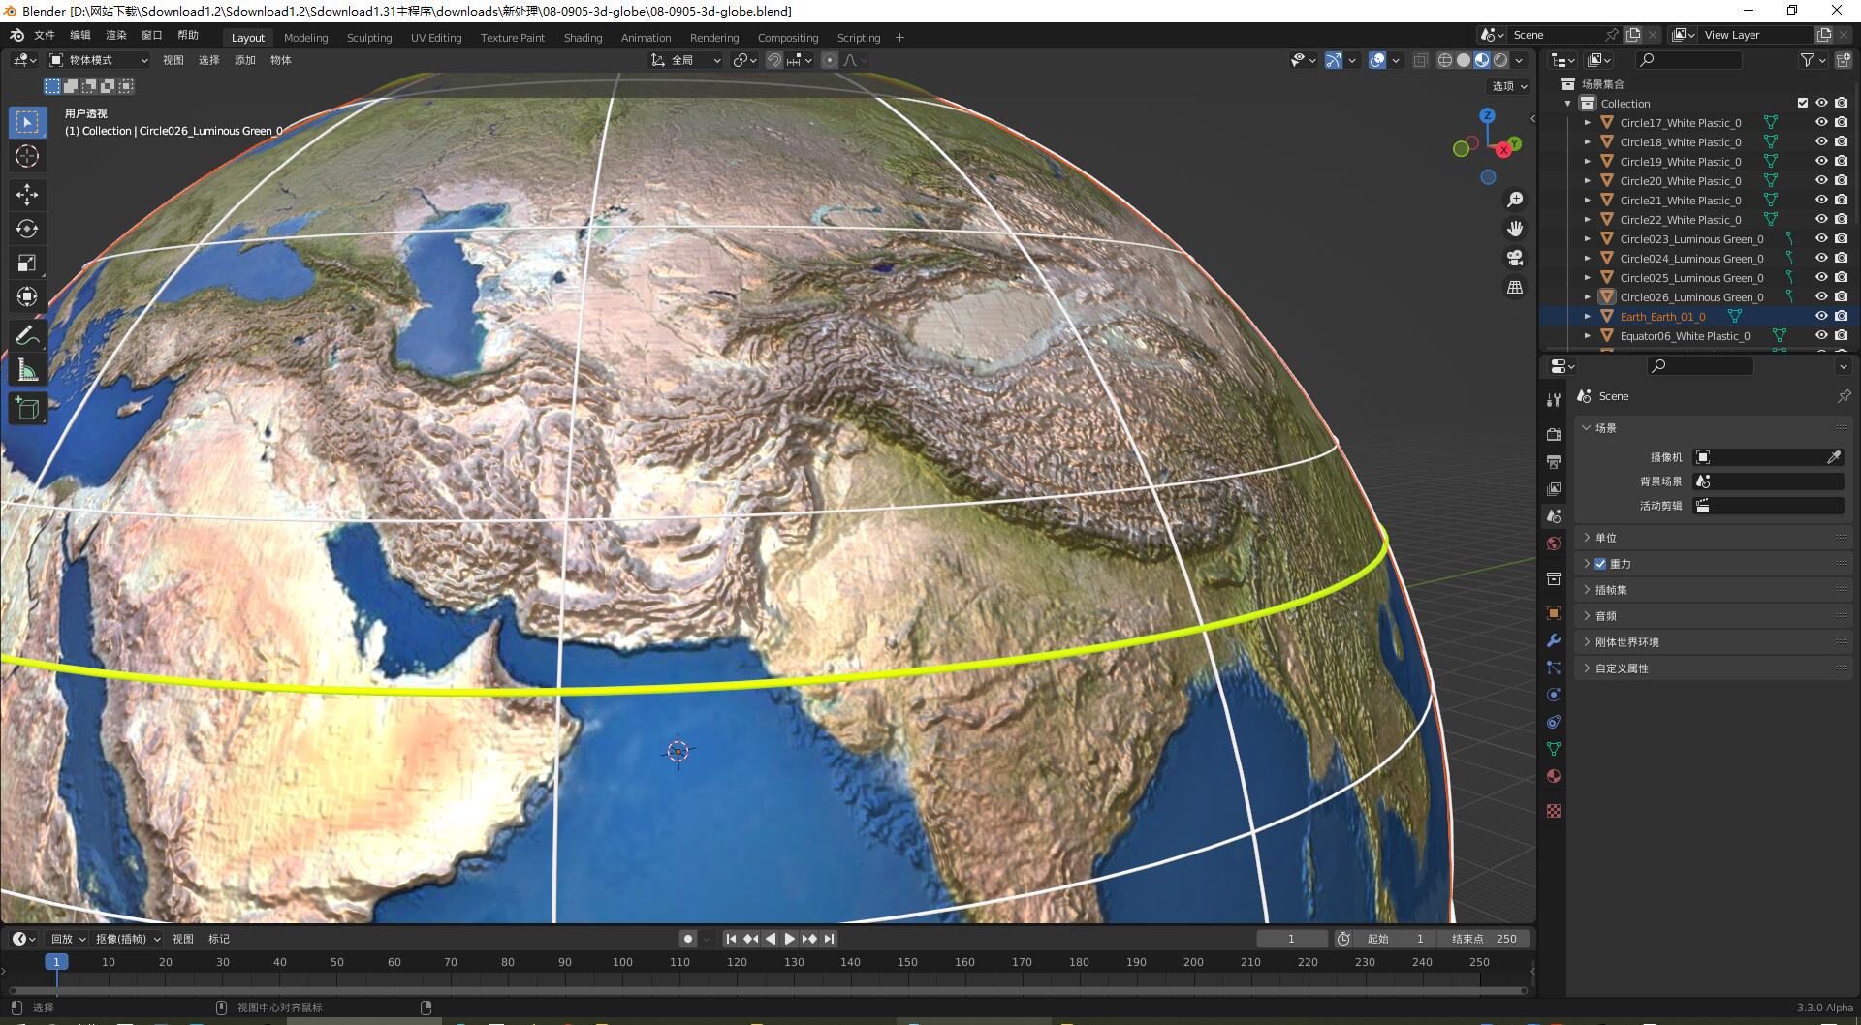The height and width of the screenshot is (1025, 1861).
Task: Select the Rotate tool
Action: coord(27,229)
